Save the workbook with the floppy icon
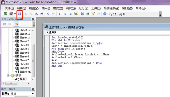The width and height of the screenshot is (170, 97). click(x=19, y=14)
